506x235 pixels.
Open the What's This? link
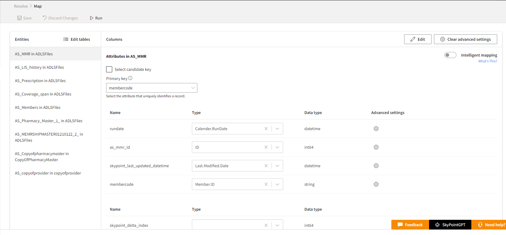click(487, 61)
